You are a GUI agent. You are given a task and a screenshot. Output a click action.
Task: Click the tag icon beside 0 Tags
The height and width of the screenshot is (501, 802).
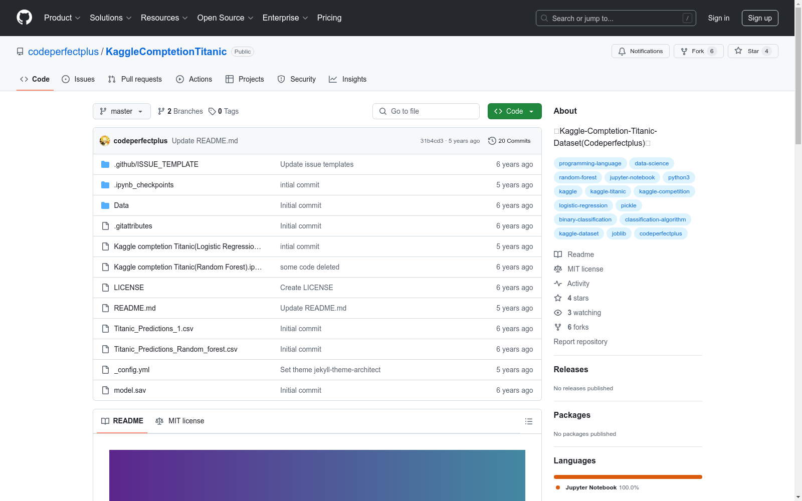click(212, 111)
